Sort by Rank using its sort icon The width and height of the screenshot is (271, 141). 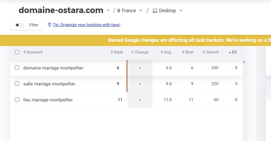tap(112, 52)
